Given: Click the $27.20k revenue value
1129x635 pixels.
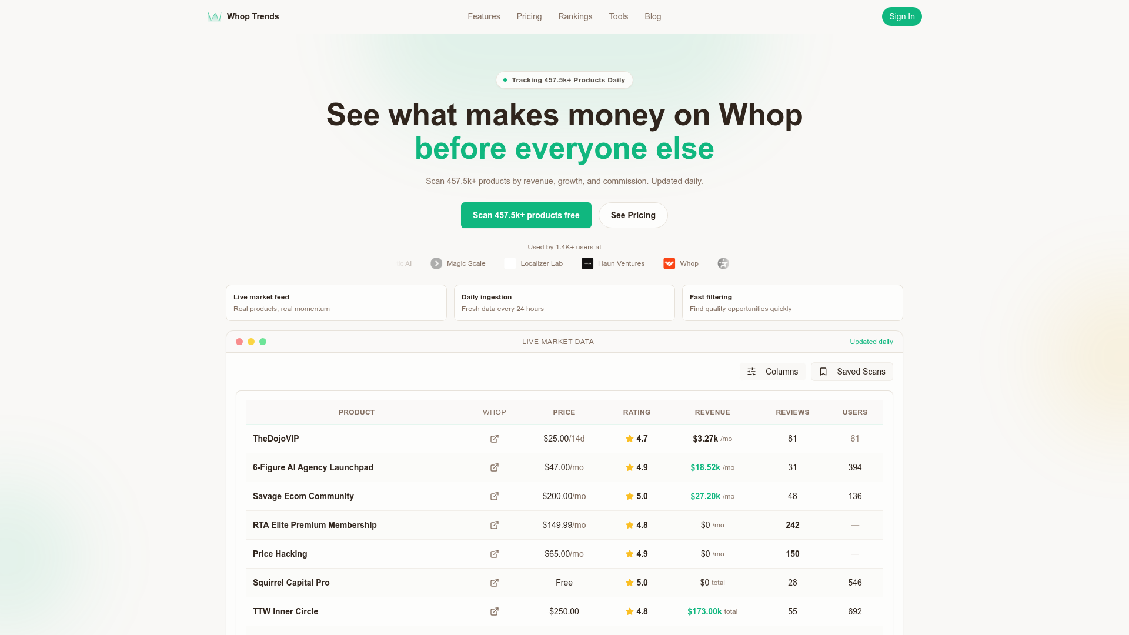Looking at the screenshot, I should pos(705,496).
